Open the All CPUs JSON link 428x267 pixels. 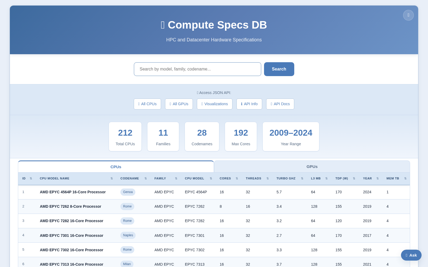[147, 104]
